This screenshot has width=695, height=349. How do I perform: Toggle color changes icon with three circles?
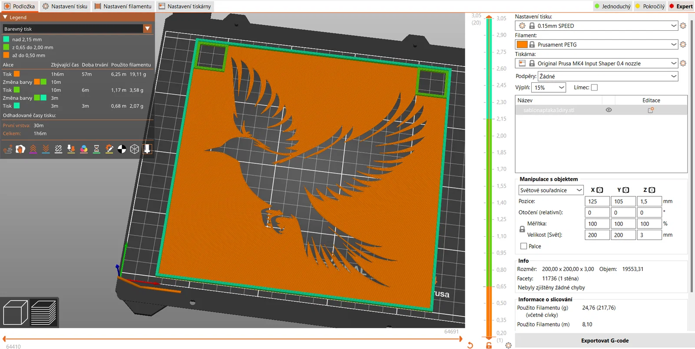point(84,149)
